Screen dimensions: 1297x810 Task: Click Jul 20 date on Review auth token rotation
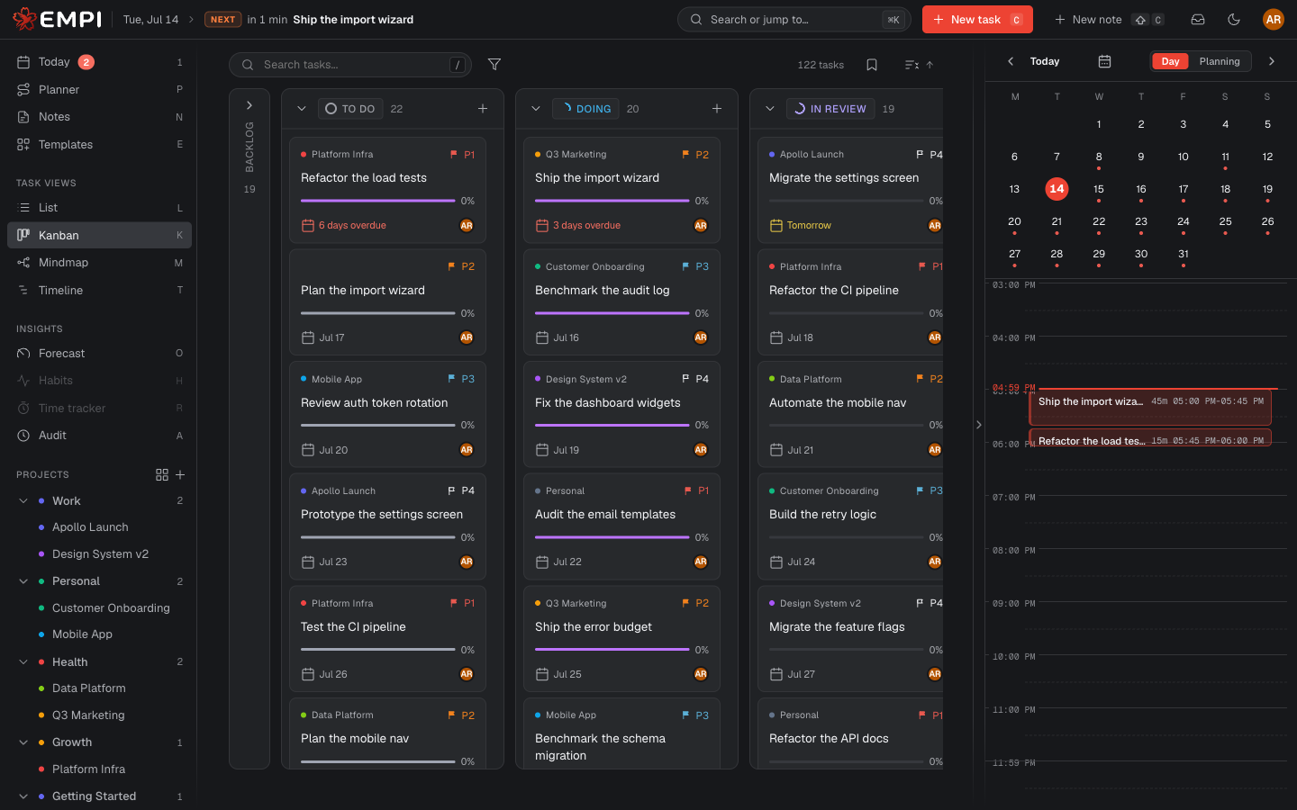click(324, 450)
